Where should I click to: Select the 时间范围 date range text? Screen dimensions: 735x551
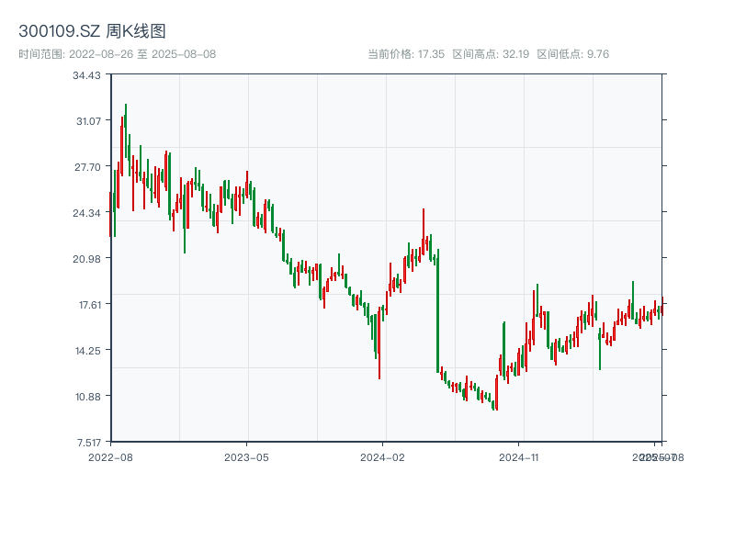tap(117, 54)
